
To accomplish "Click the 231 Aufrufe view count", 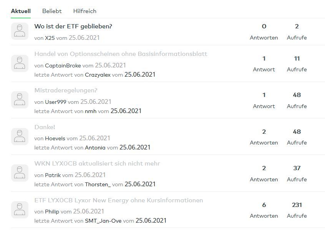I will point(297,205).
